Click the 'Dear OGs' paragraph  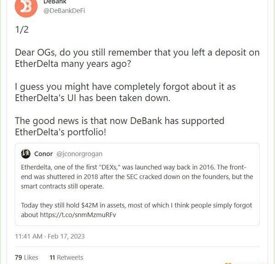137,58
